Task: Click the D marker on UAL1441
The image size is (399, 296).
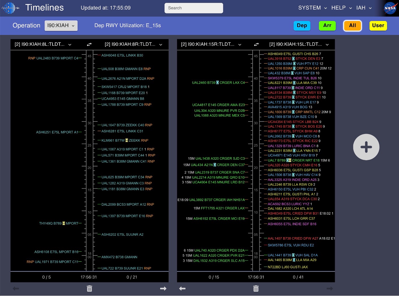Action: point(293,255)
